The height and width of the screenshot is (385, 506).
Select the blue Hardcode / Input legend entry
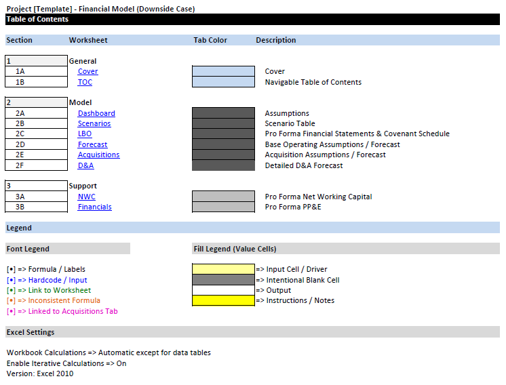(x=47, y=280)
